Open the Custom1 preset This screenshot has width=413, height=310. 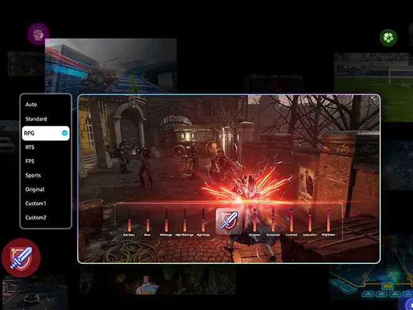[x=35, y=204]
